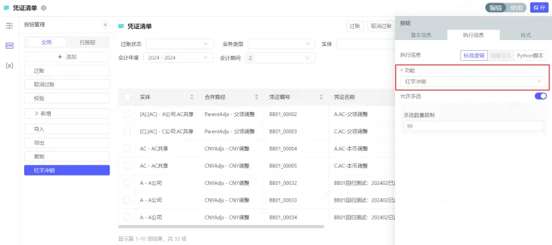This screenshot has width=552, height=245.
Task: Open the 样式 tab
Action: pyautogui.click(x=526, y=35)
